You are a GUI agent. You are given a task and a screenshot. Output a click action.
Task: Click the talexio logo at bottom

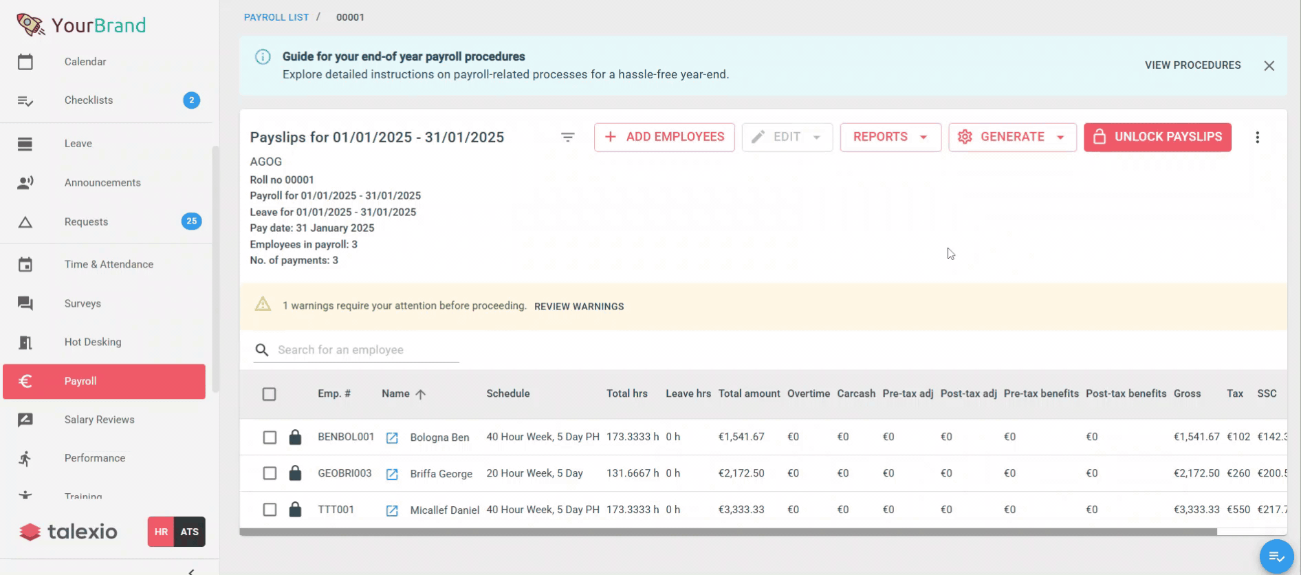(68, 532)
